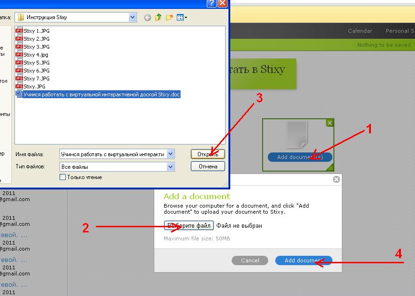Go up one folder level icon
This screenshot has width=415, height=296.
pyautogui.click(x=158, y=17)
